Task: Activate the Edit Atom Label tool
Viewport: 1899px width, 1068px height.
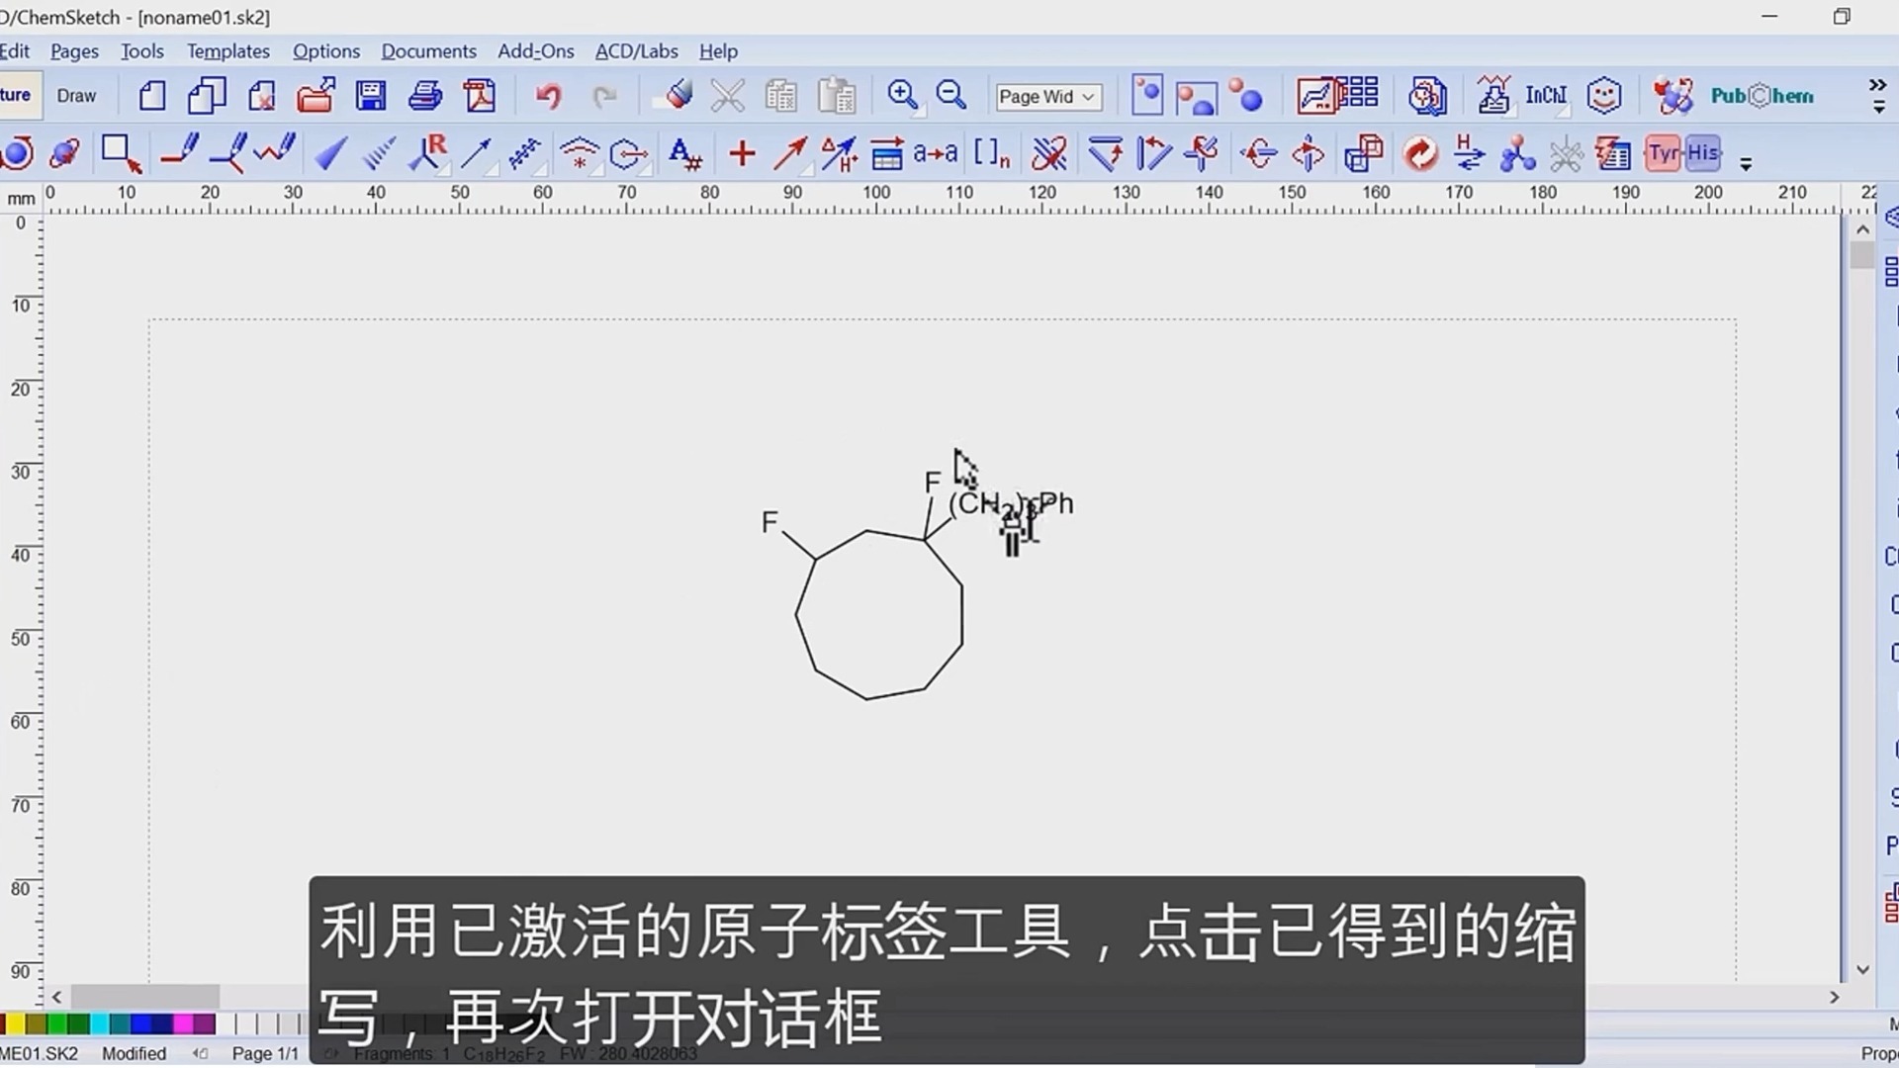Action: 684,153
